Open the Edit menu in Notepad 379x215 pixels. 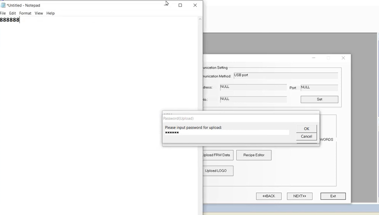coord(13,13)
